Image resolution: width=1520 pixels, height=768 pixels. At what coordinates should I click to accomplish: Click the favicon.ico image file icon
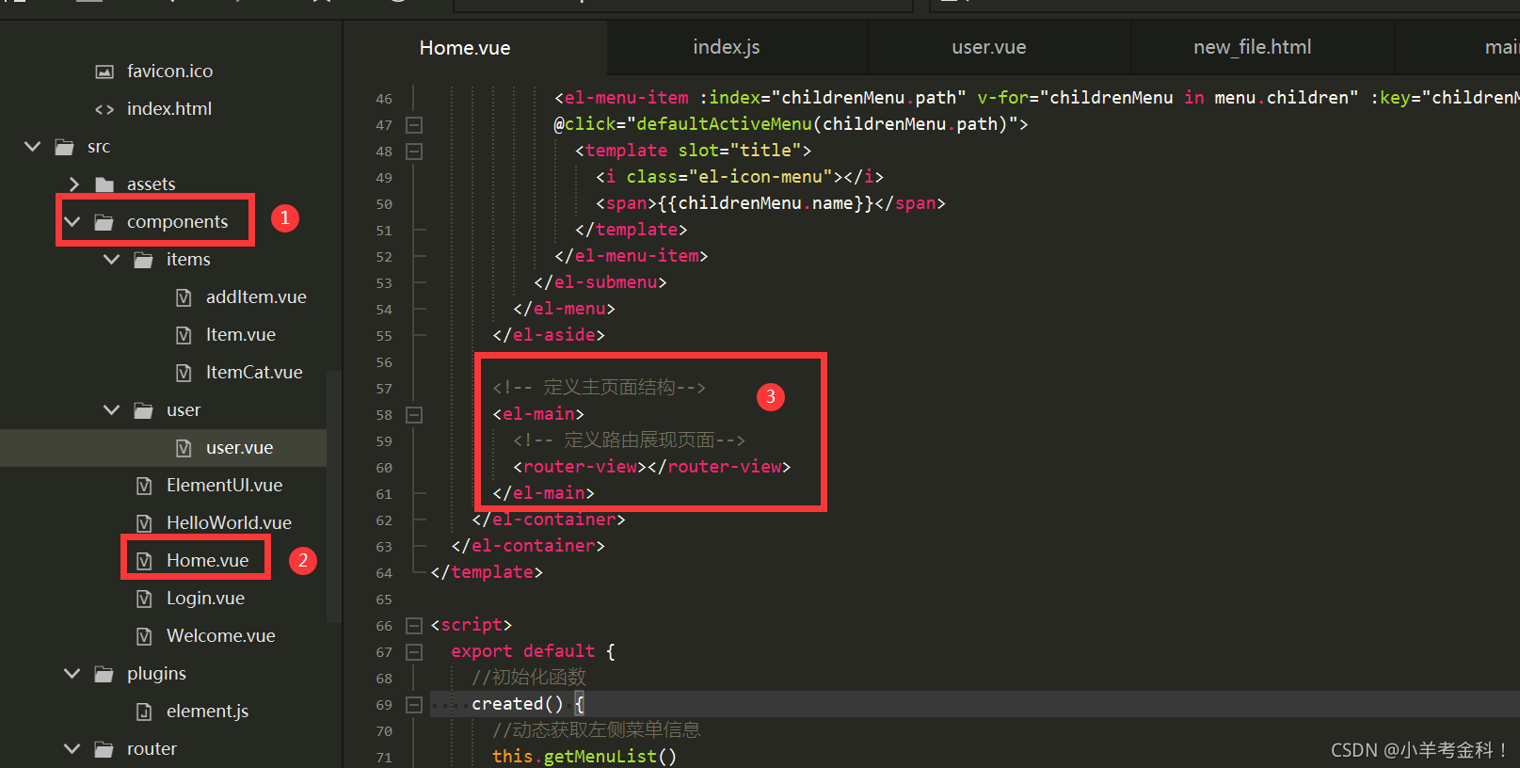tap(104, 72)
